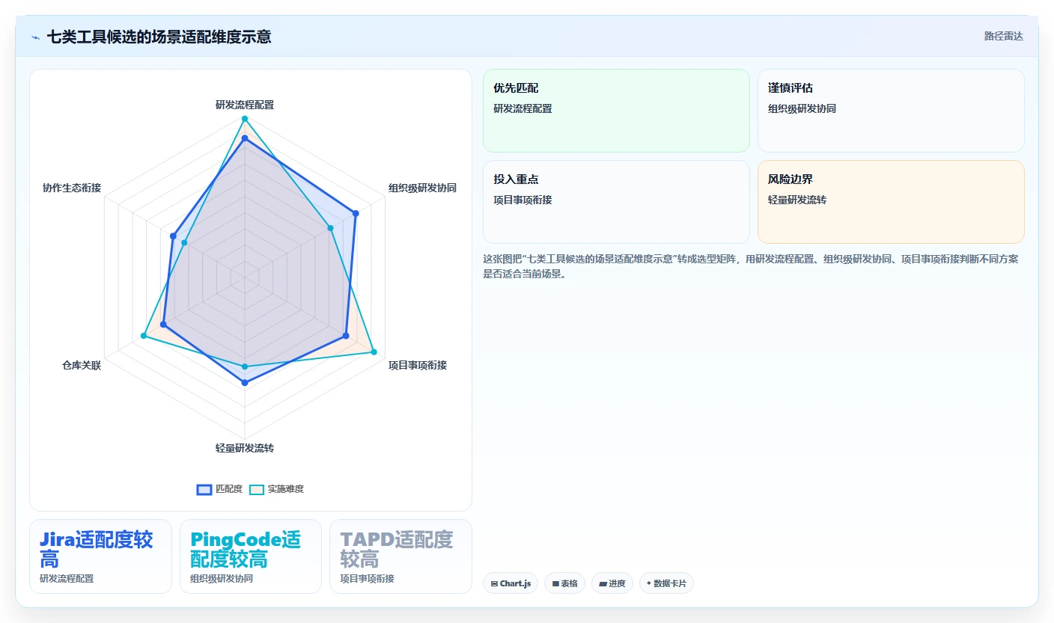The height and width of the screenshot is (623, 1054).
Task: Click the 进度 tag icon
Action: coord(603,583)
